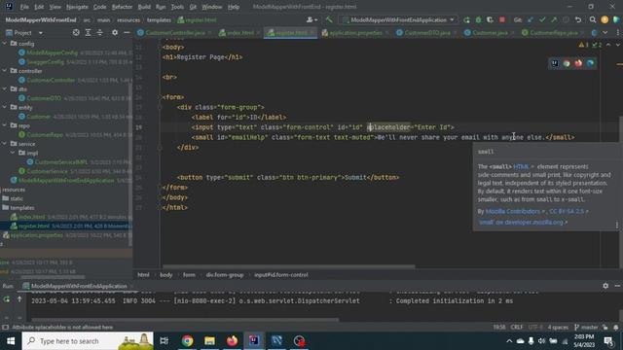Screen dimensions: 623x350
Task: Go to previous highlighted error arrow
Action: pos(608,45)
